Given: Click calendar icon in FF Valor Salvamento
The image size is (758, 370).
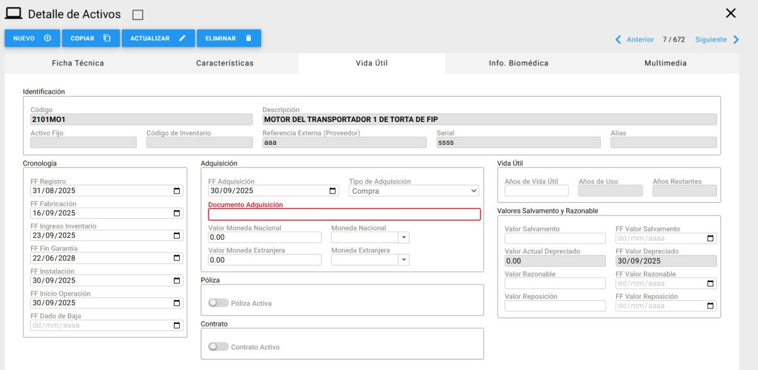Looking at the screenshot, I should click(710, 239).
